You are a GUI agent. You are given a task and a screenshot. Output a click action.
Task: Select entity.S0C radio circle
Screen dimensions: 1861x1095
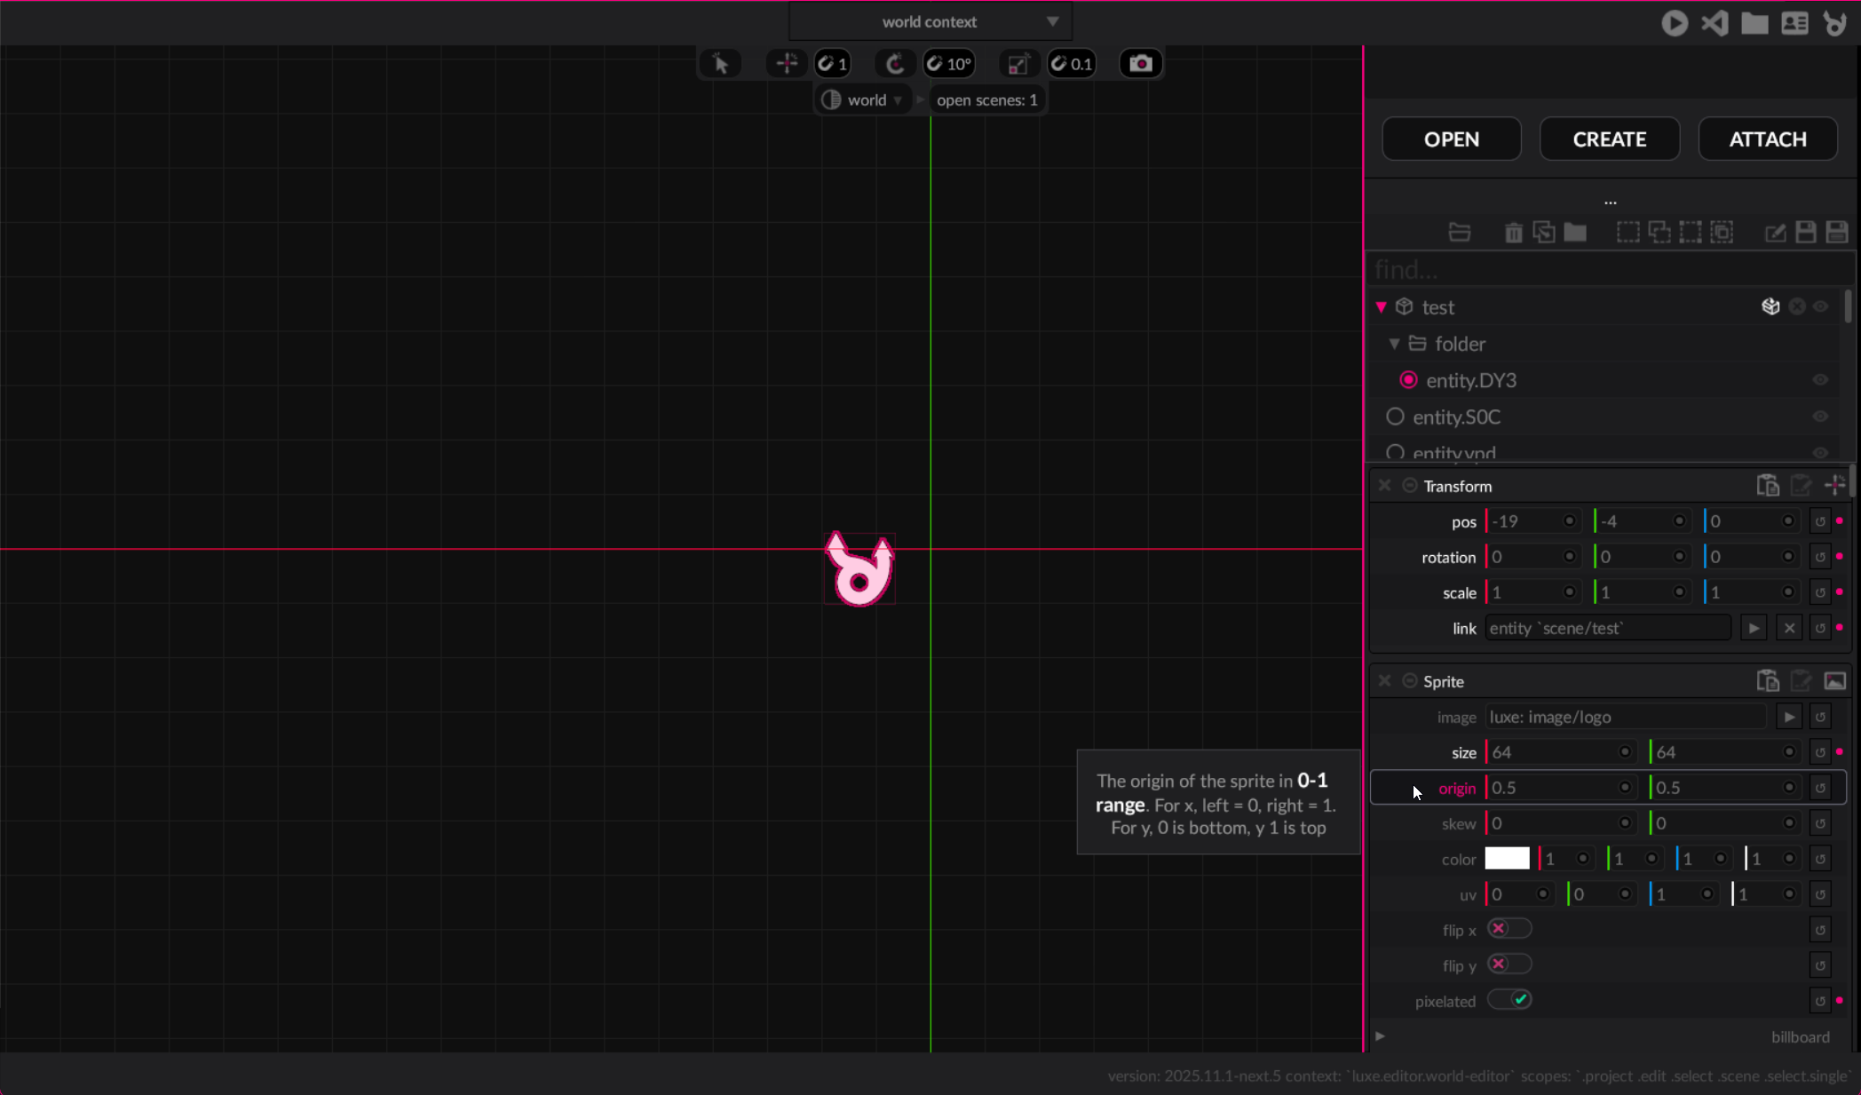(1395, 417)
